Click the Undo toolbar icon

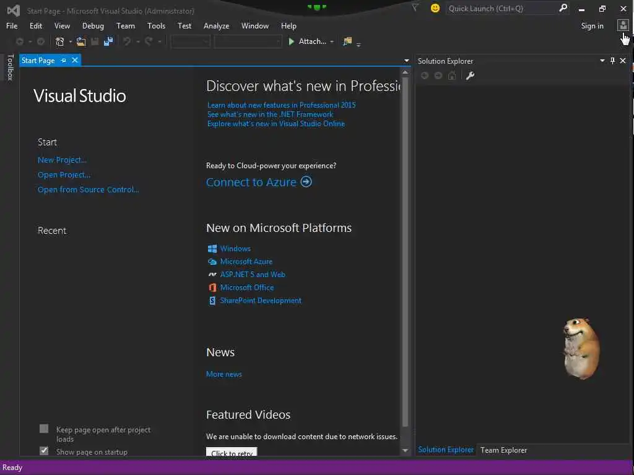point(127,41)
